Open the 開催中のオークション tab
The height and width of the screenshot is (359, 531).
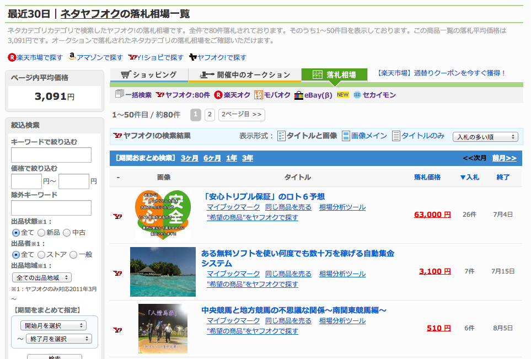[245, 75]
